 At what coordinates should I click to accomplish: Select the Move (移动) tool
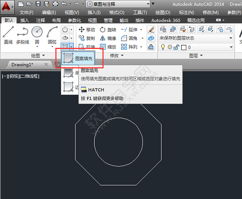pyautogui.click(x=87, y=29)
